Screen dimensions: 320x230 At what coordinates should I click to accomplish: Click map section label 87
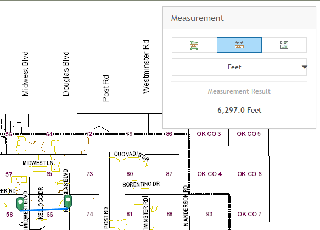[x=169, y=174]
